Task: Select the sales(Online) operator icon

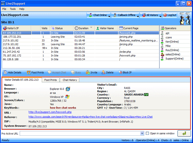Action: (163, 54)
